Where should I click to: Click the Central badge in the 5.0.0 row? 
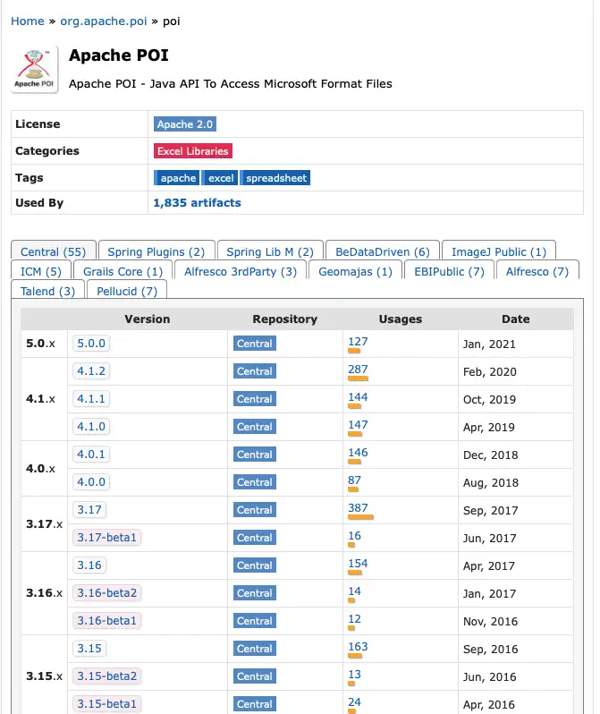255,344
